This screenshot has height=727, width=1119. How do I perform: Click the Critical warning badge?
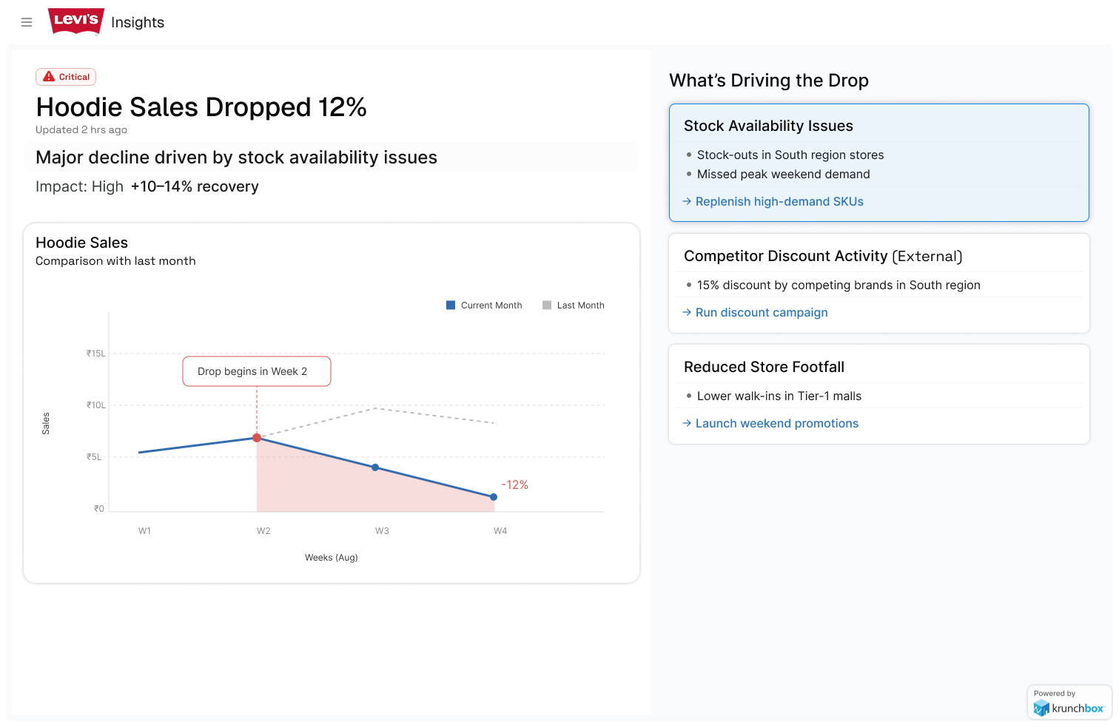[x=66, y=77]
